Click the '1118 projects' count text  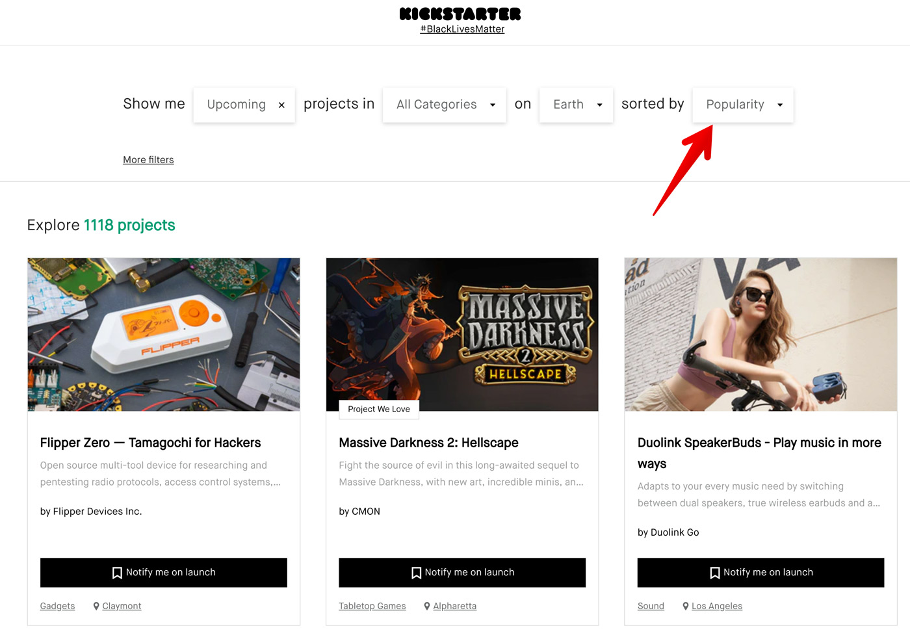pos(129,225)
